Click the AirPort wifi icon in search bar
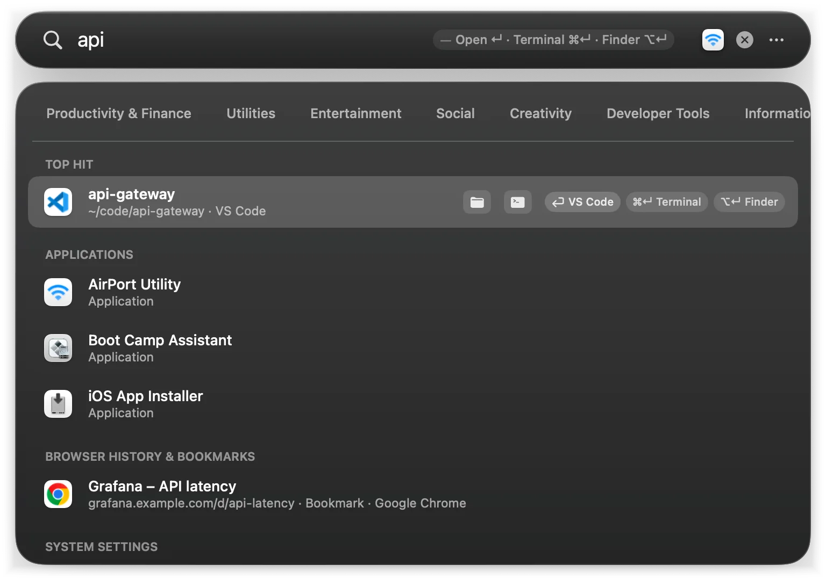826x580 pixels. [x=713, y=40]
